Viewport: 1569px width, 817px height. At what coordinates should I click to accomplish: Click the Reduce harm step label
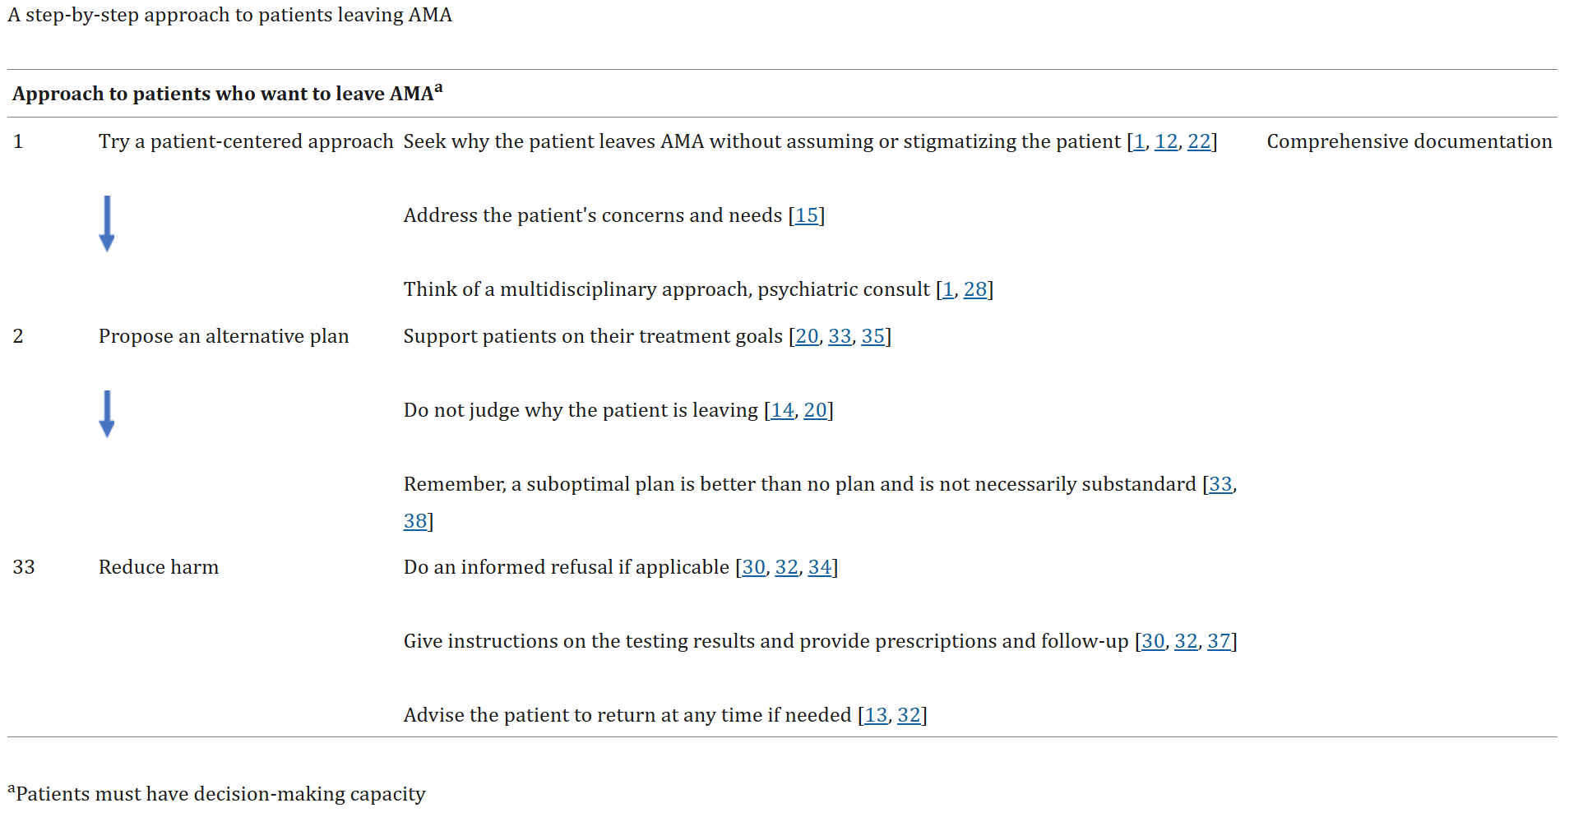coord(159,567)
